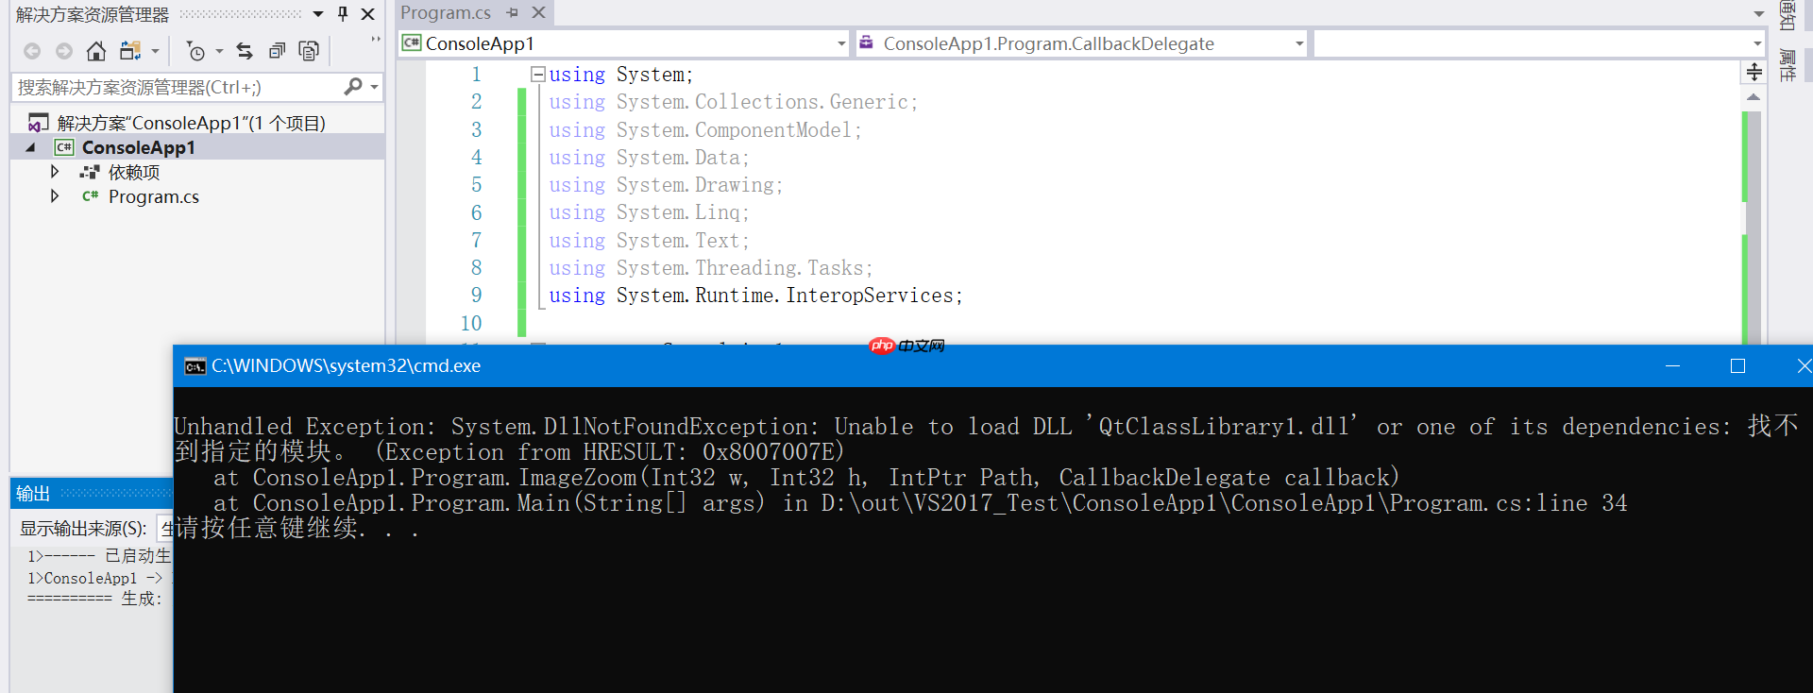Screen dimensions: 1813x693
Task: Maximize the cmd.exe console window
Action: point(1737,366)
